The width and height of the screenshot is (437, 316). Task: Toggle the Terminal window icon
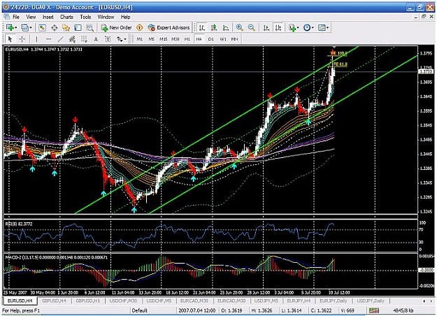pos(78,27)
